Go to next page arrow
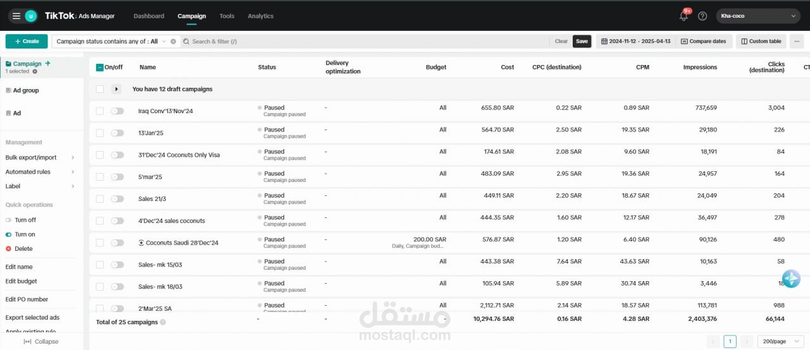This screenshot has height=350, width=810. [x=747, y=342]
